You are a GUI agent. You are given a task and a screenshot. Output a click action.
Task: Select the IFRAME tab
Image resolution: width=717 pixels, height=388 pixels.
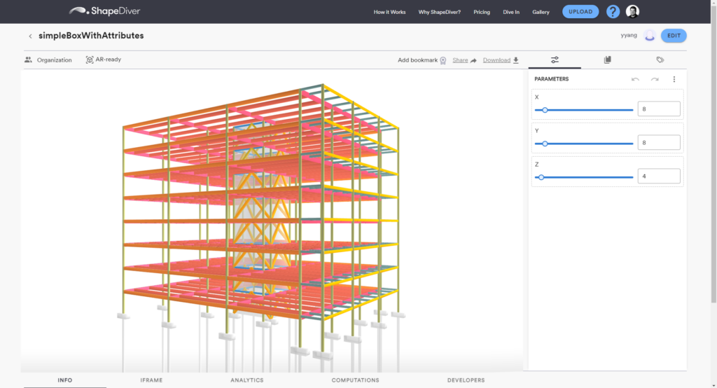point(151,380)
